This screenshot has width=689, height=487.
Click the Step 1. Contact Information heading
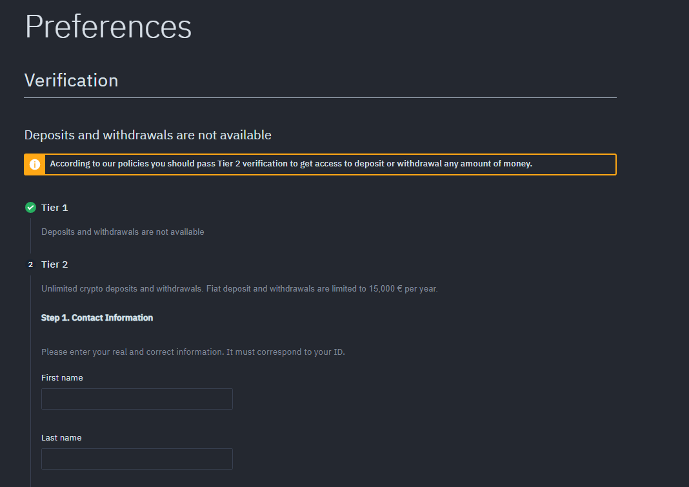pos(97,318)
